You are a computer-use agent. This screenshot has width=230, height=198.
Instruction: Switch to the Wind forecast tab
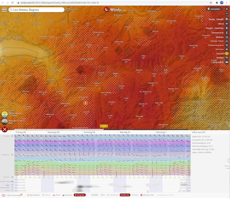click(56, 195)
